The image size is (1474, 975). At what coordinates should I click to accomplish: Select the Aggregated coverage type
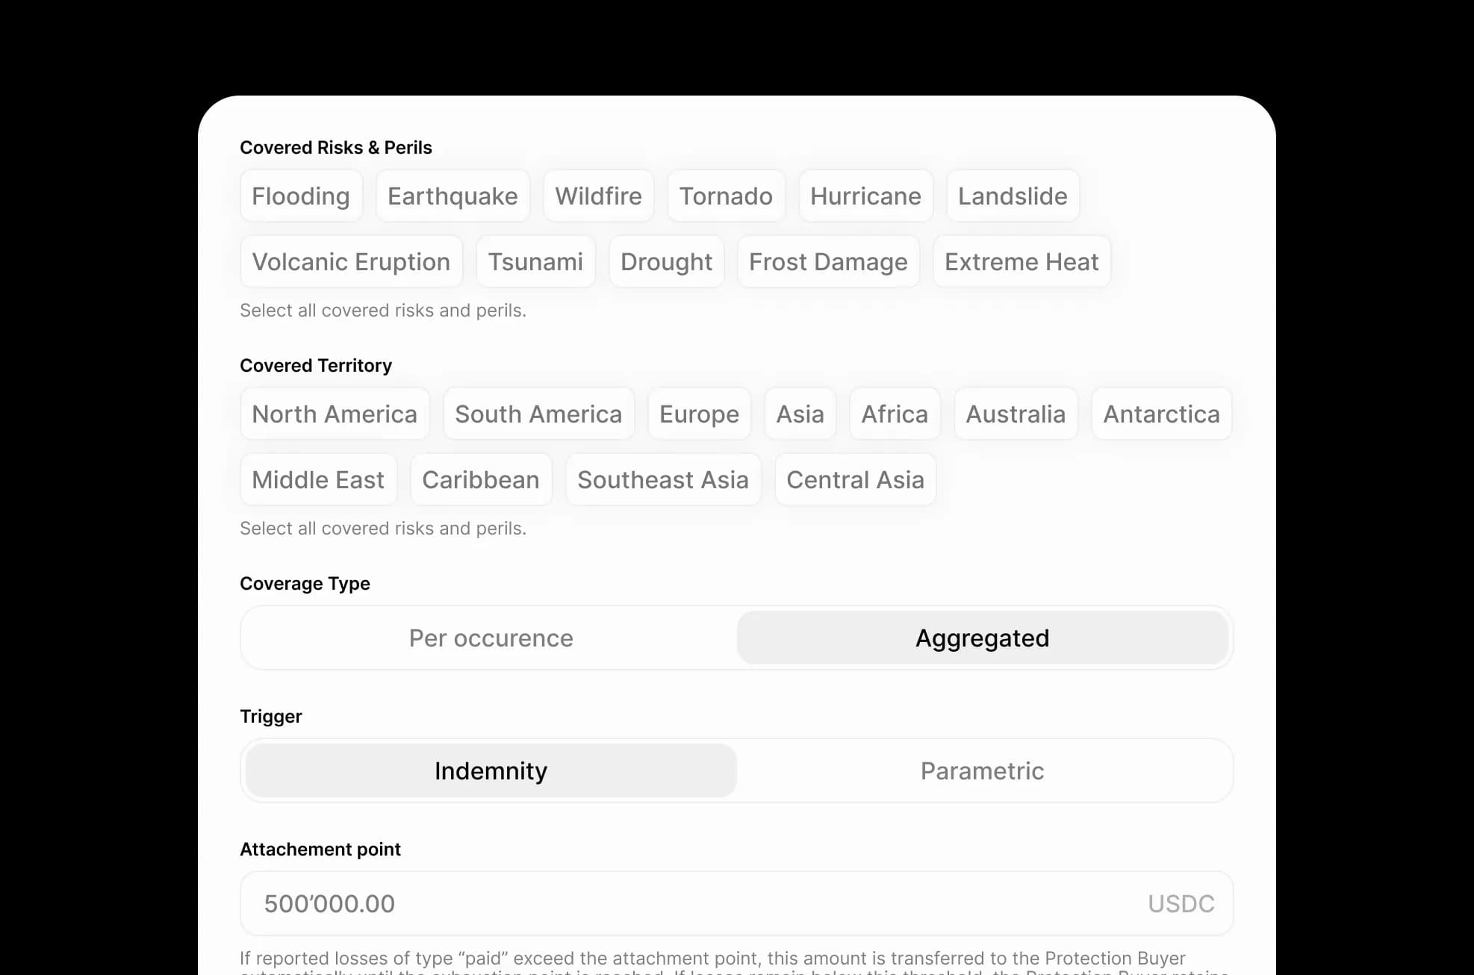(982, 638)
